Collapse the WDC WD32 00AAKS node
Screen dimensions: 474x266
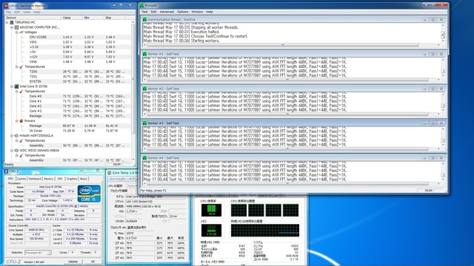pos(12,150)
